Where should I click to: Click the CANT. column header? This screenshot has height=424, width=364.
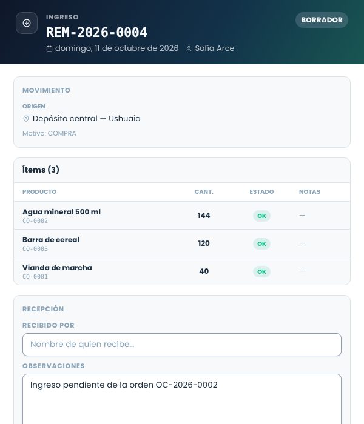click(x=204, y=192)
